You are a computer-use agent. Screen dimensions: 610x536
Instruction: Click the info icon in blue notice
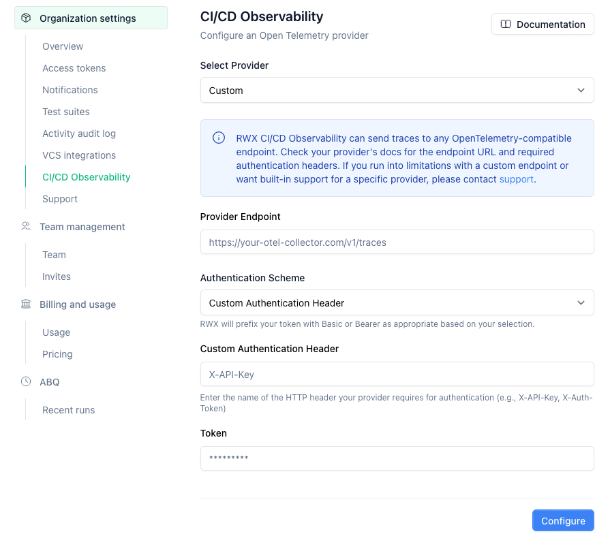[219, 138]
